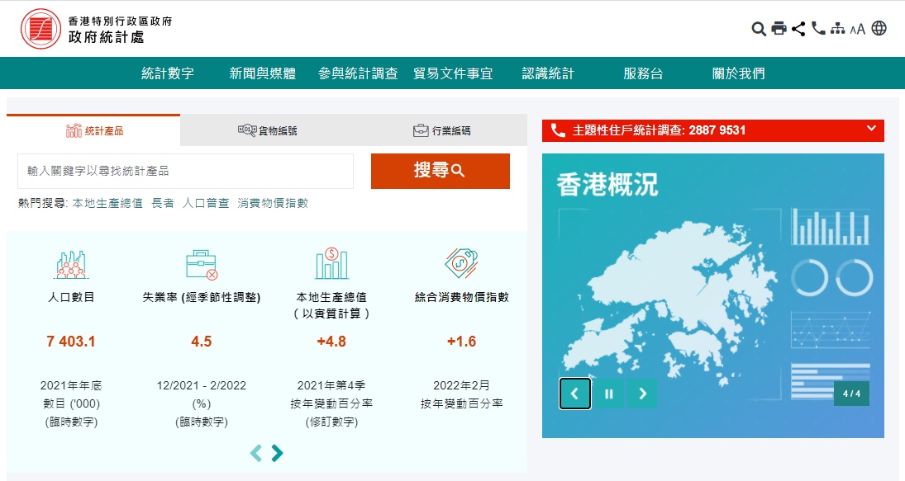Open 貿易文件事宜 menu
The height and width of the screenshot is (481, 905).
click(x=453, y=73)
